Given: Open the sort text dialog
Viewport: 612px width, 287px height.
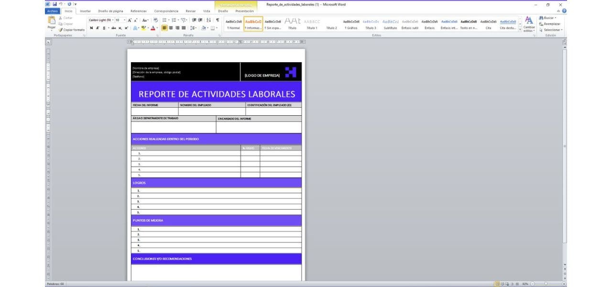Looking at the screenshot, I should tap(209, 21).
